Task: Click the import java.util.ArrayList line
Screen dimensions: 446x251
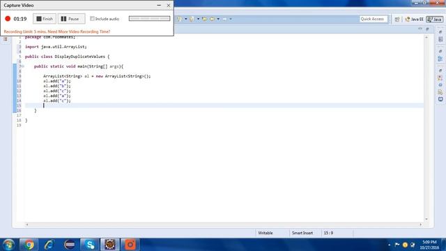Action: [x=56, y=47]
